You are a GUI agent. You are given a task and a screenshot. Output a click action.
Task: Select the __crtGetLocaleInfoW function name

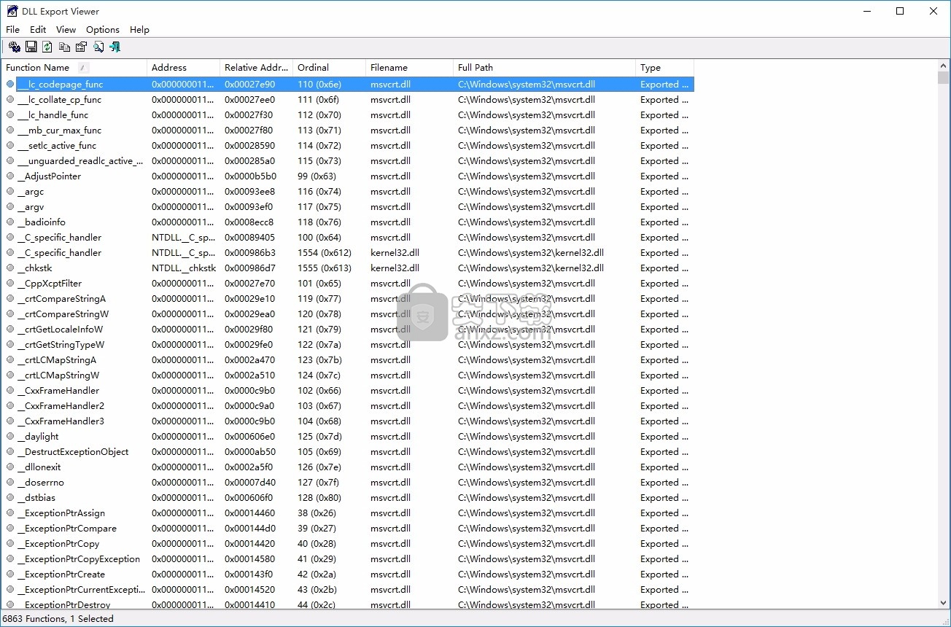point(61,330)
